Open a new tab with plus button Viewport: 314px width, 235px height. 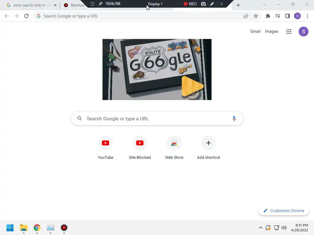point(238,5)
